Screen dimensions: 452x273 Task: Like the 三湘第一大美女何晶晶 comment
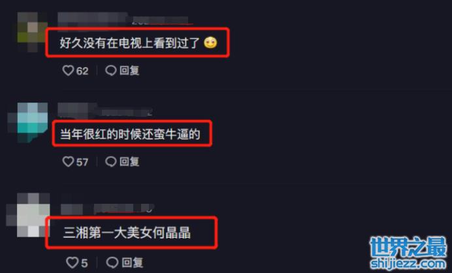(x=72, y=263)
